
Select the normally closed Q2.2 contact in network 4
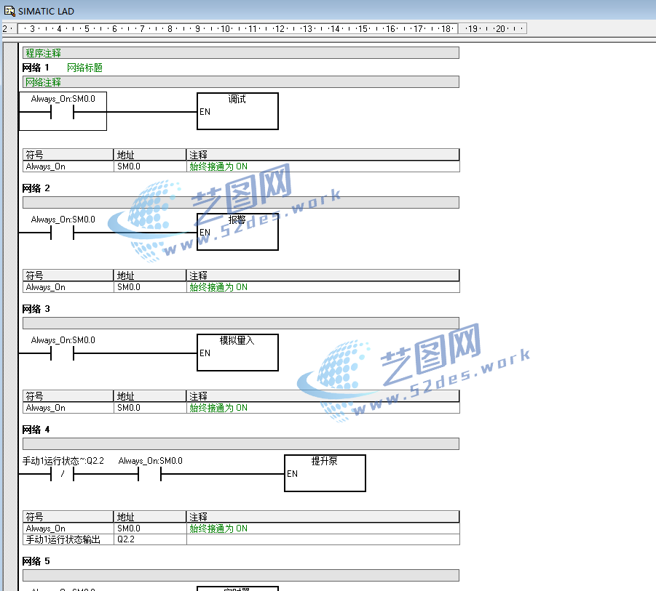click(x=63, y=474)
